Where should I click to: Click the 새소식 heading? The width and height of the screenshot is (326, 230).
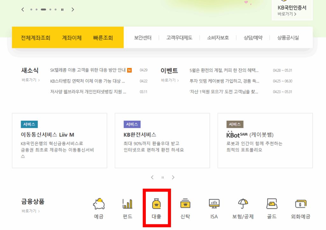(x=30, y=70)
